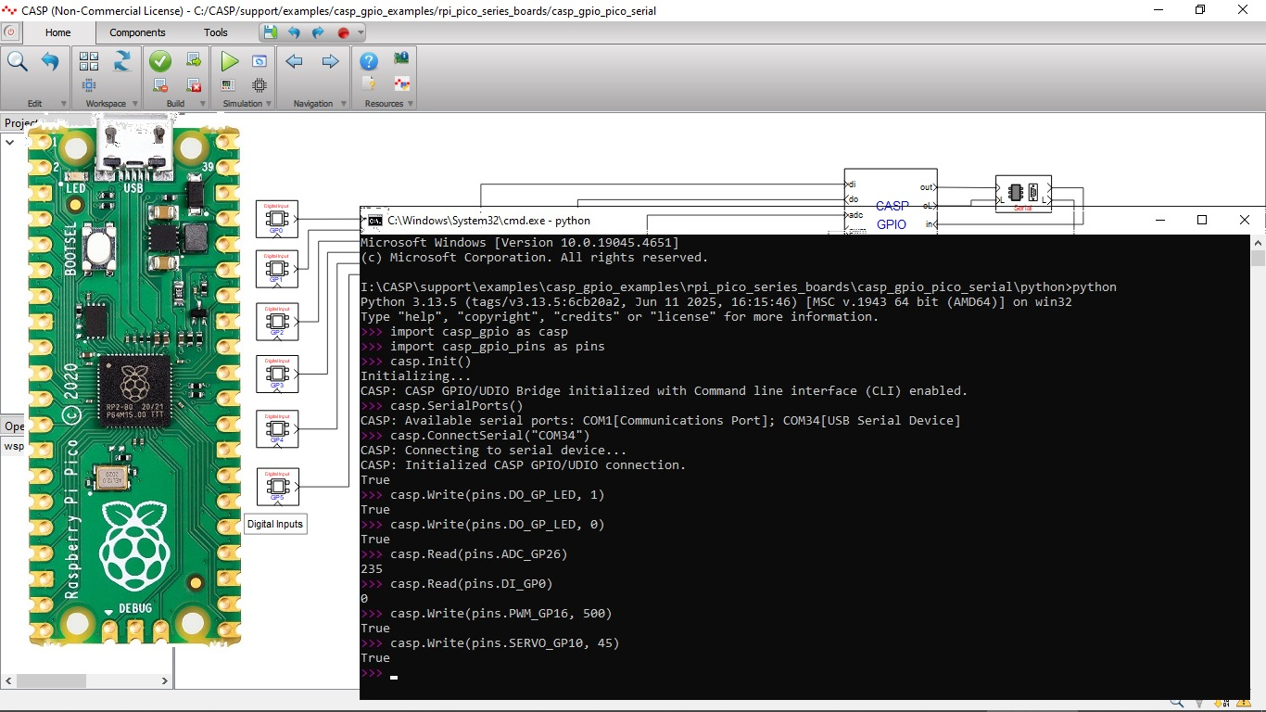This screenshot has width=1266, height=712.
Task: Click undo in the quick access toolbar
Action: (294, 32)
